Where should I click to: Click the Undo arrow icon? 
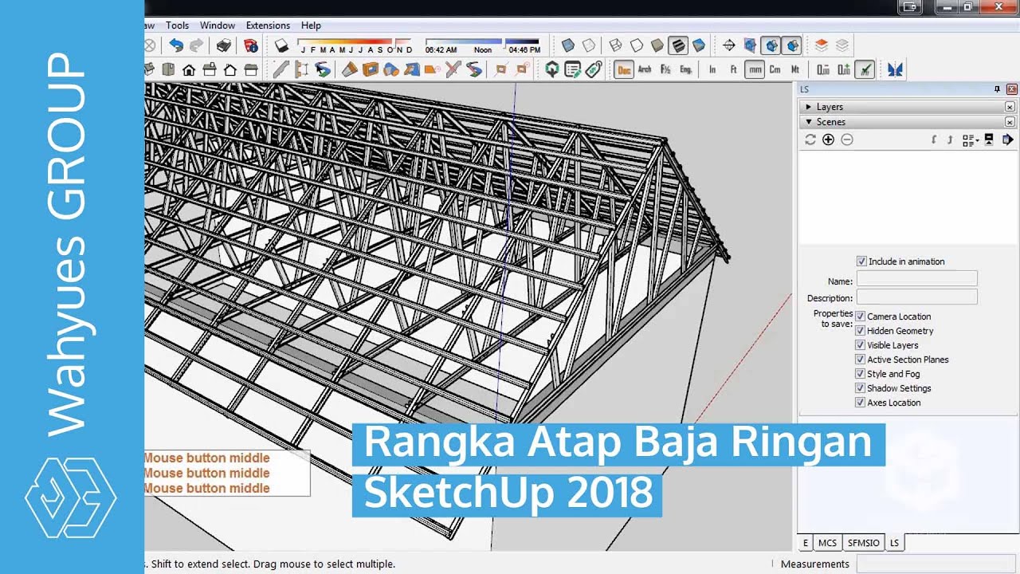click(176, 46)
